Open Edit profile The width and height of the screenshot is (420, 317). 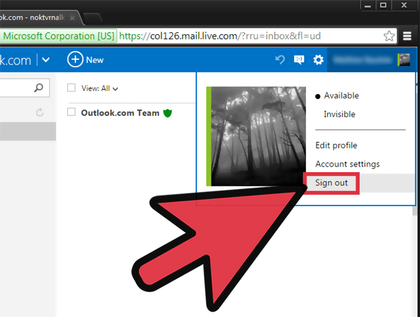336,145
